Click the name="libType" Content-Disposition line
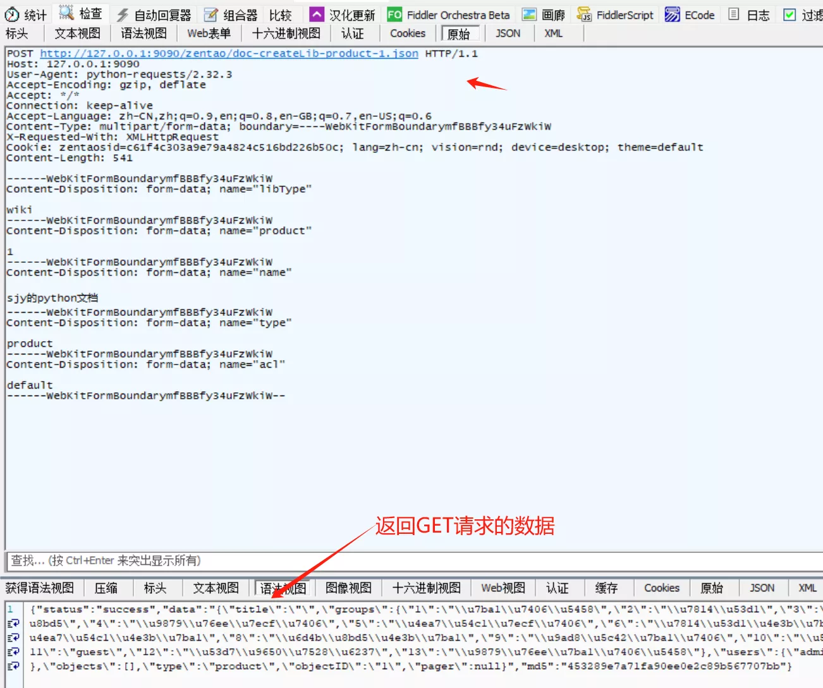 pyautogui.click(x=159, y=189)
